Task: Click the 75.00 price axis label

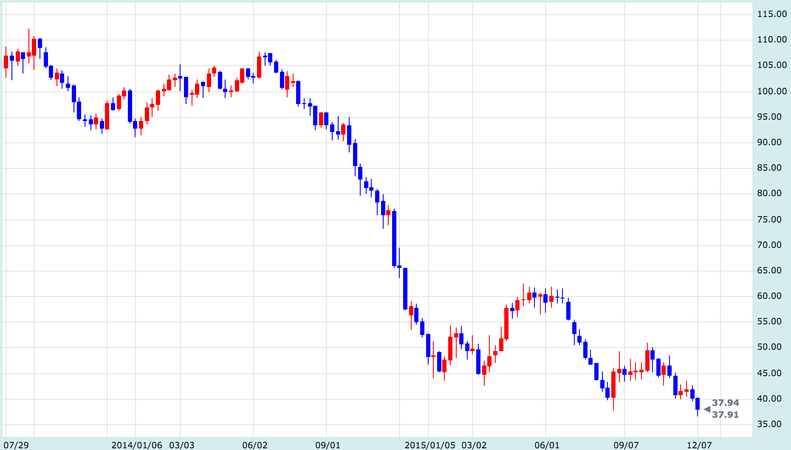Action: click(772, 219)
